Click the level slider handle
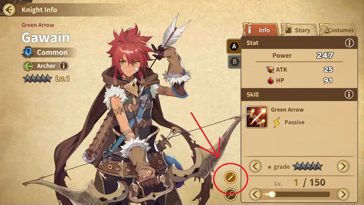This screenshot has height=205, width=364. pyautogui.click(x=272, y=194)
